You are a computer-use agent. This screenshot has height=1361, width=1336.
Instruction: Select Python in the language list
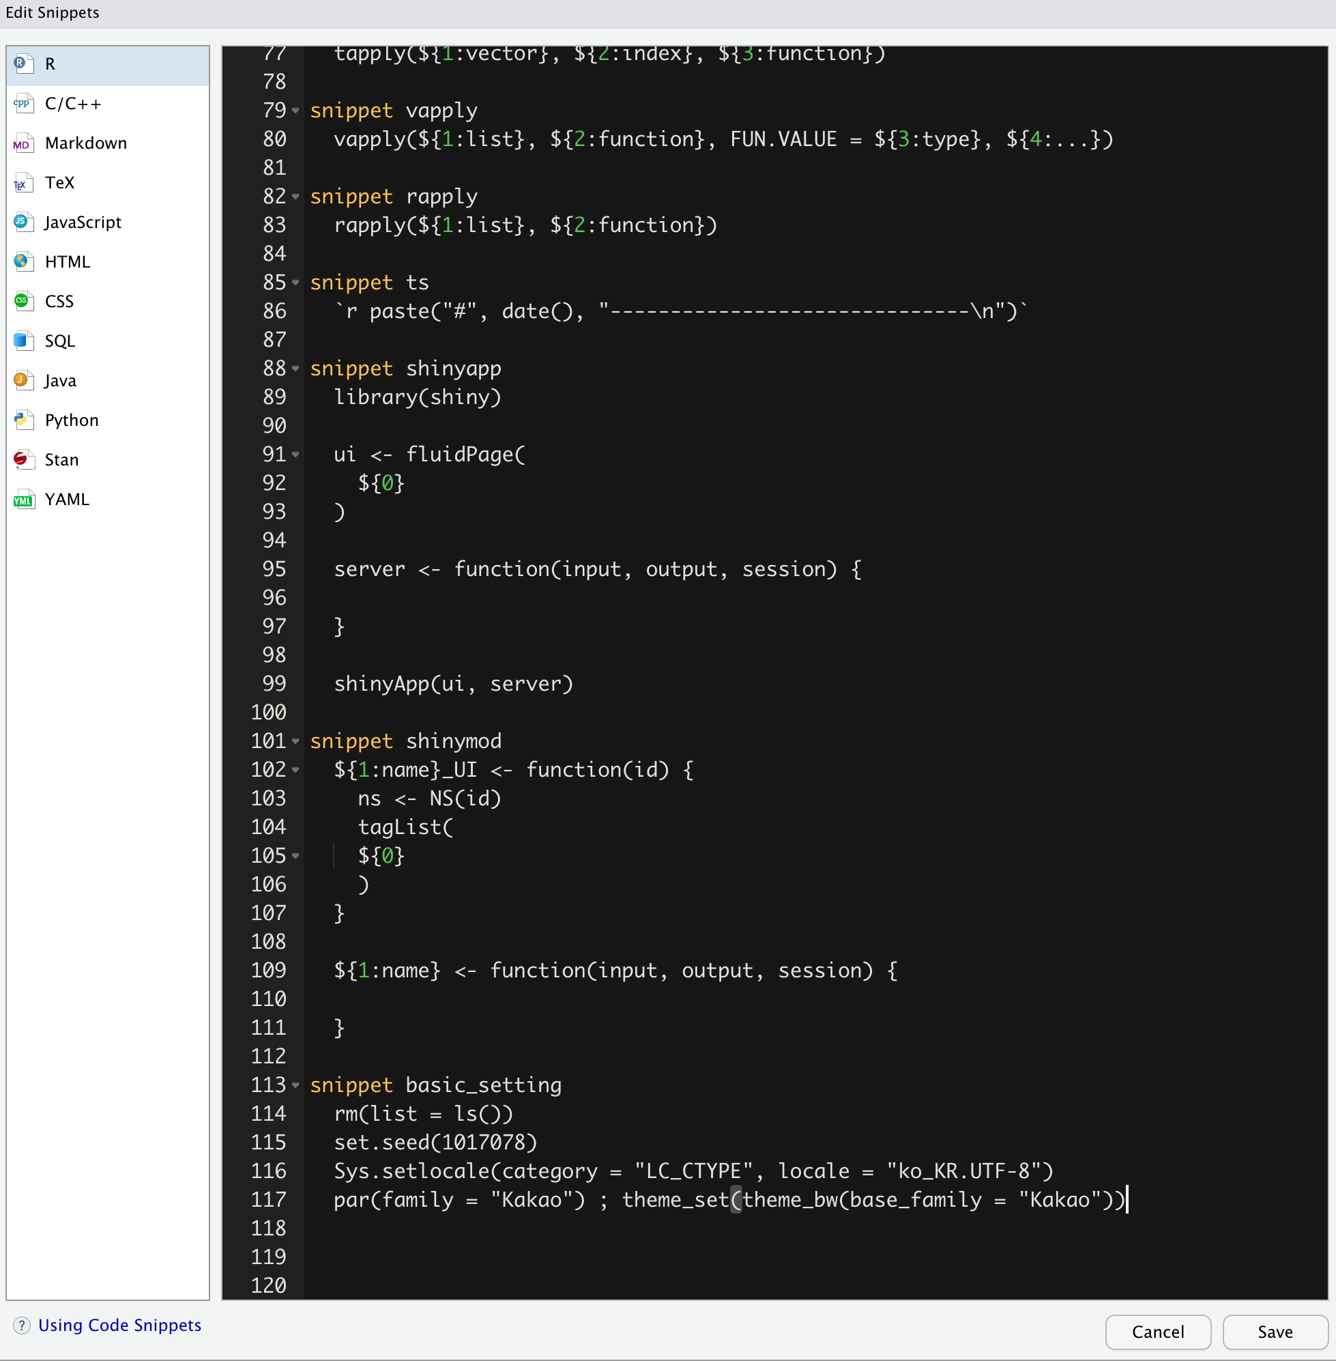coord(72,420)
